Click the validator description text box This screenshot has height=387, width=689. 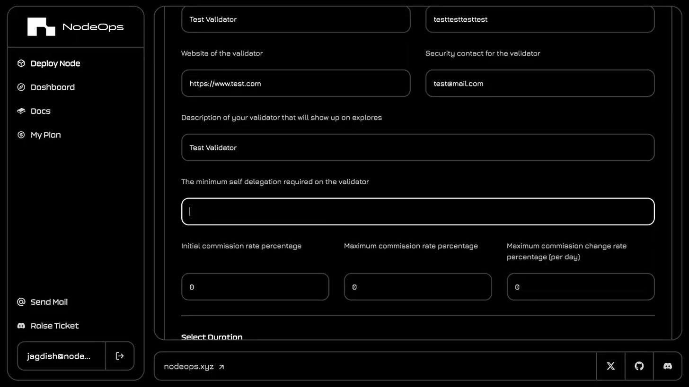point(417,147)
